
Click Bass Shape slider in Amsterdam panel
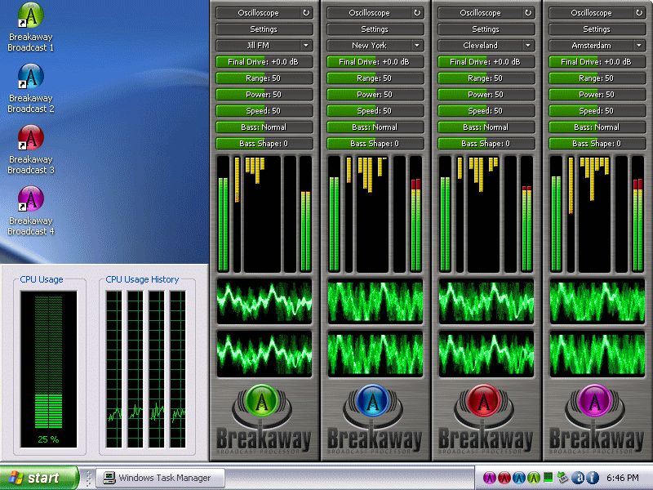point(597,144)
